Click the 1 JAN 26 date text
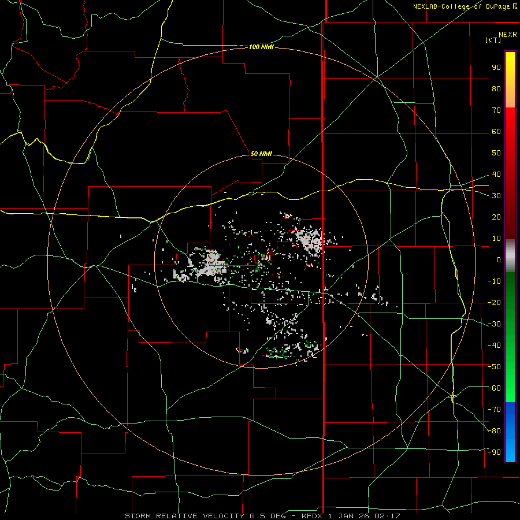 [x=348, y=516]
